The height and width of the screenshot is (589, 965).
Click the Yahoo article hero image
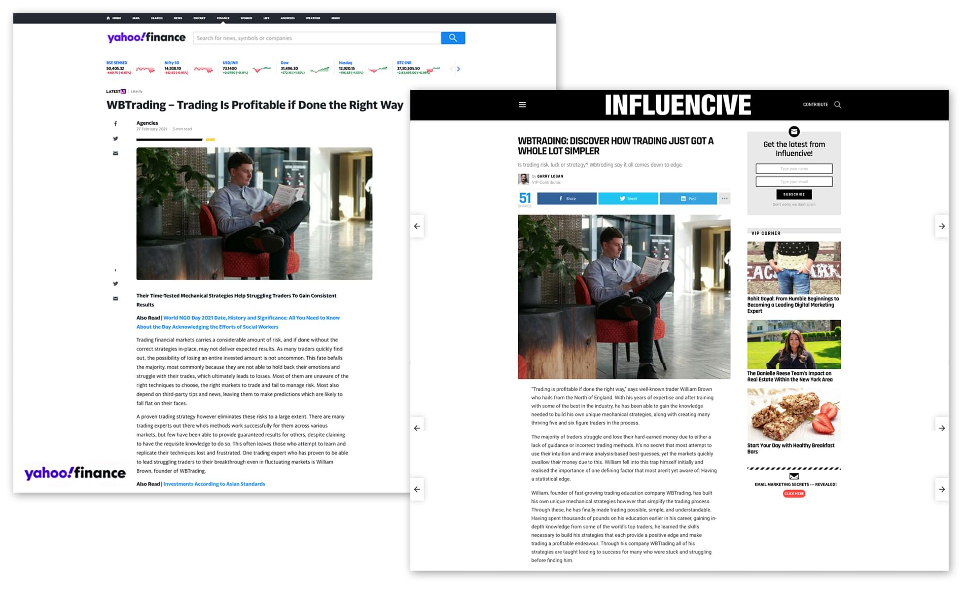pos(254,214)
